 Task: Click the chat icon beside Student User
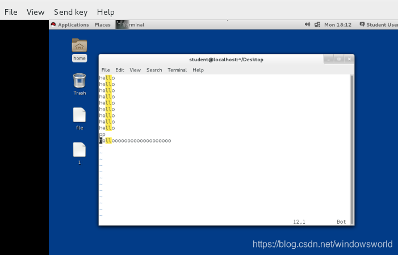362,24
